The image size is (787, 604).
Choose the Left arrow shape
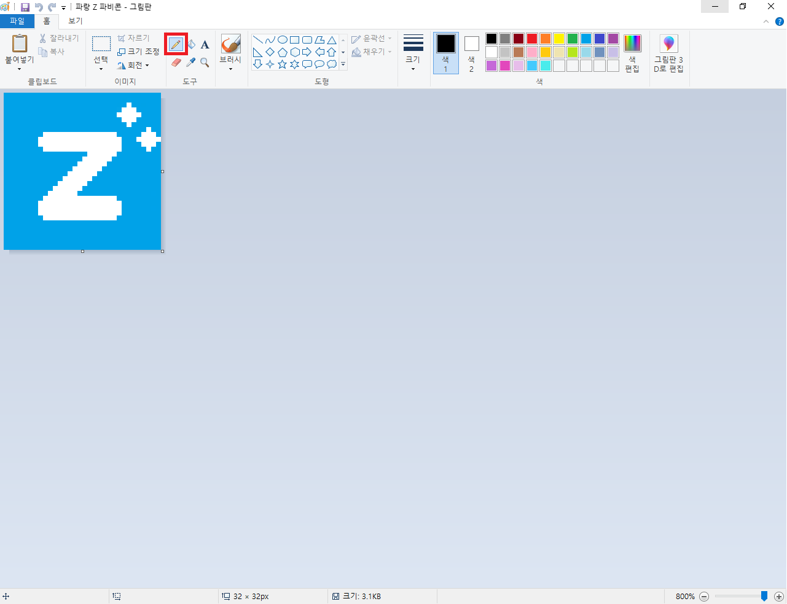(x=319, y=52)
